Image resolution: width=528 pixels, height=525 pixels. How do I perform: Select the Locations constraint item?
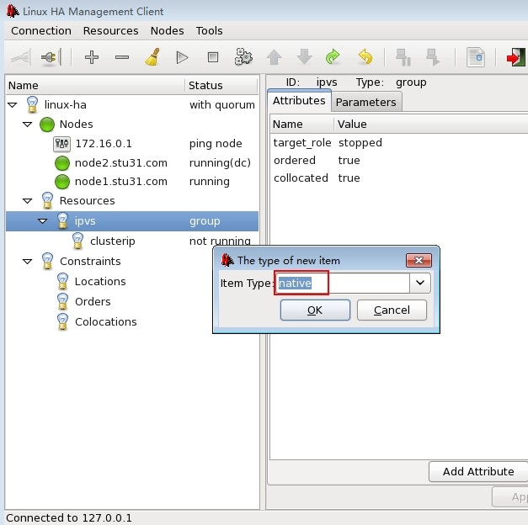[x=100, y=281]
